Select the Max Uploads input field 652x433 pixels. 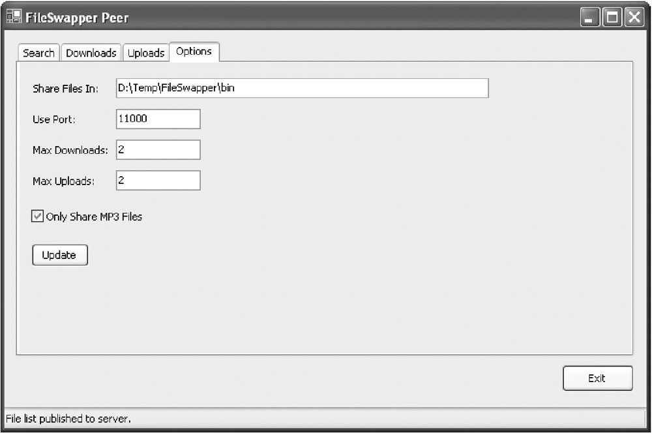(x=158, y=181)
